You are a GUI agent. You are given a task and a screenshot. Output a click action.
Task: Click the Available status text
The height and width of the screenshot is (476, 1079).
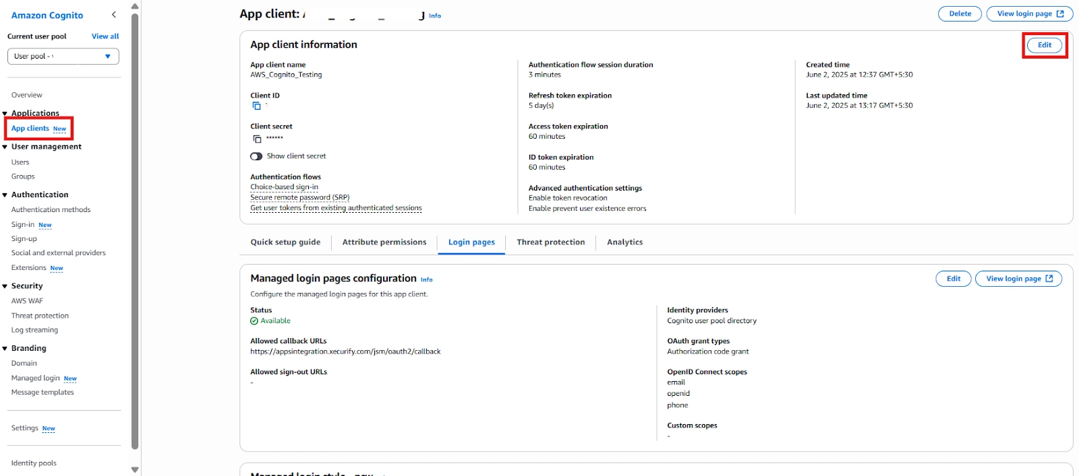[x=276, y=321]
